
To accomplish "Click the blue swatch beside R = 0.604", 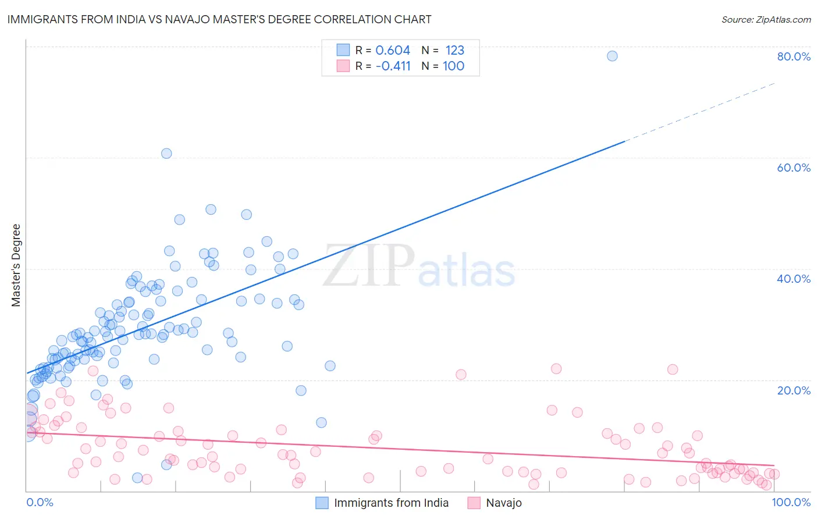I will (343, 50).
